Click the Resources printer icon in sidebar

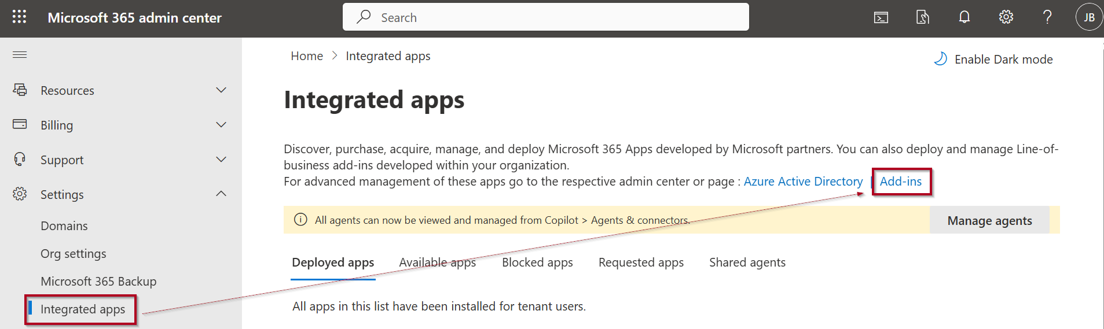tap(20, 90)
